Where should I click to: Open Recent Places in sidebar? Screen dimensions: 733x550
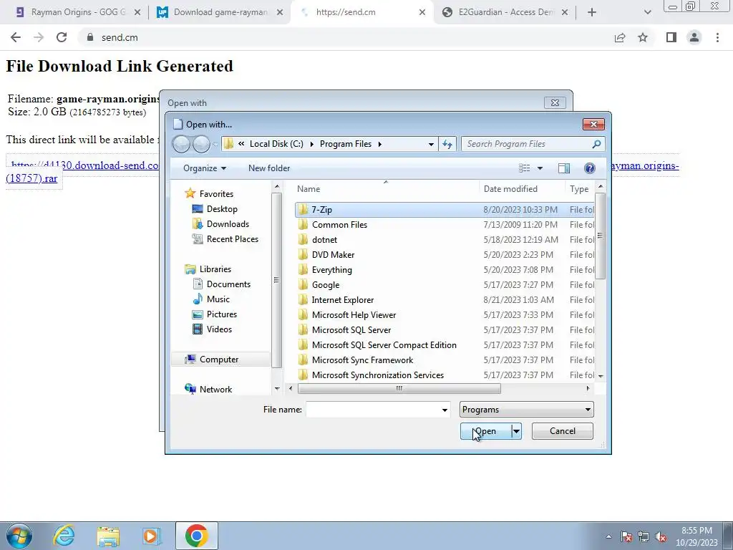click(x=225, y=239)
